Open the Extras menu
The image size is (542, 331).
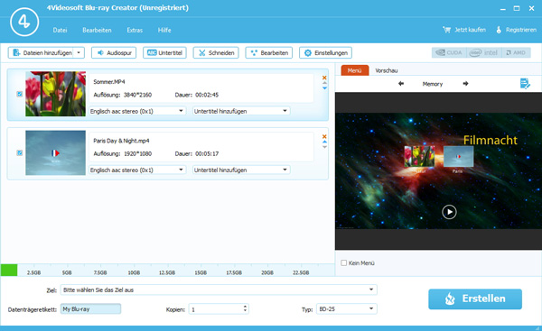click(x=135, y=30)
